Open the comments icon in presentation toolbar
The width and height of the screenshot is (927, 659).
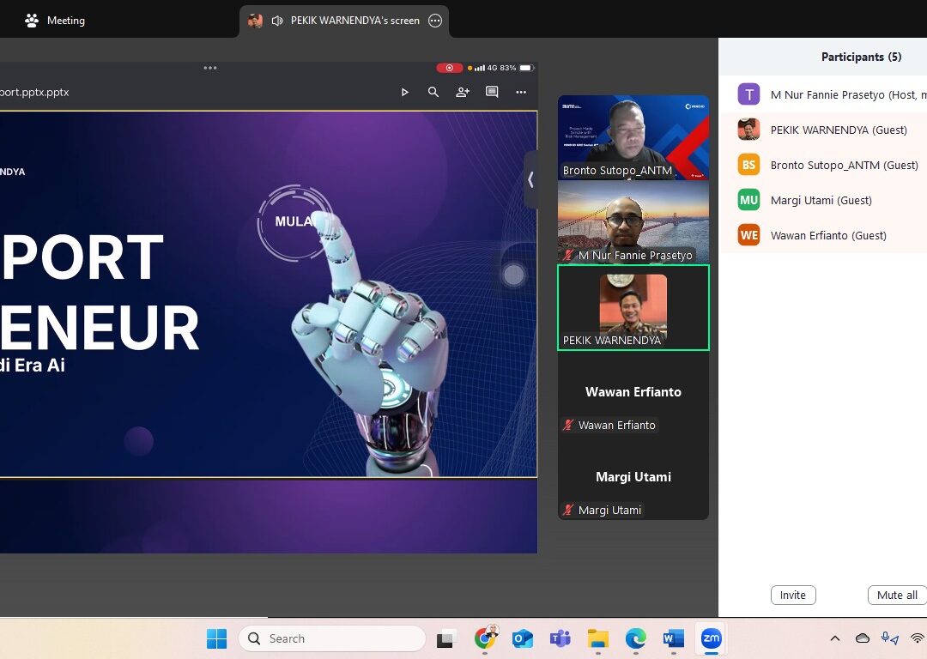click(x=492, y=92)
